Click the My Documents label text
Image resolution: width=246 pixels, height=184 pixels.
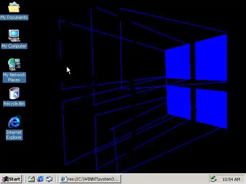click(14, 17)
